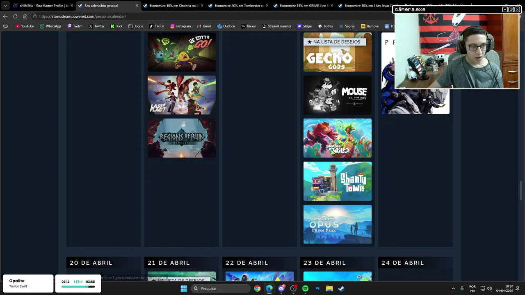Open the BotRix bookmark
Screen dimensions: 525x295
[325, 26]
